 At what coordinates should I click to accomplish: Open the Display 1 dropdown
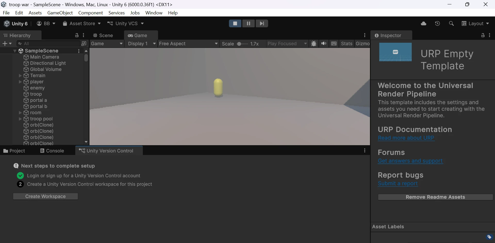(142, 44)
